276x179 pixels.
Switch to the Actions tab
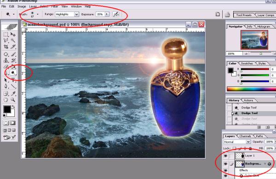[248, 100]
